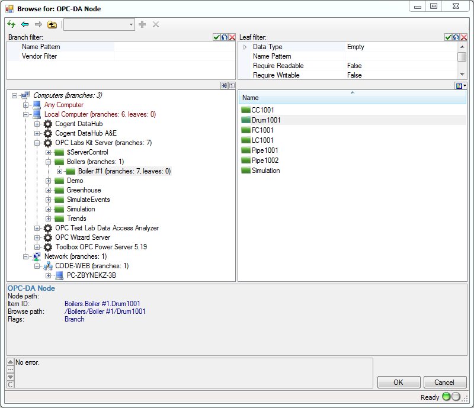Click the Cancel button
Screen dimensions: 474x408
444,383
